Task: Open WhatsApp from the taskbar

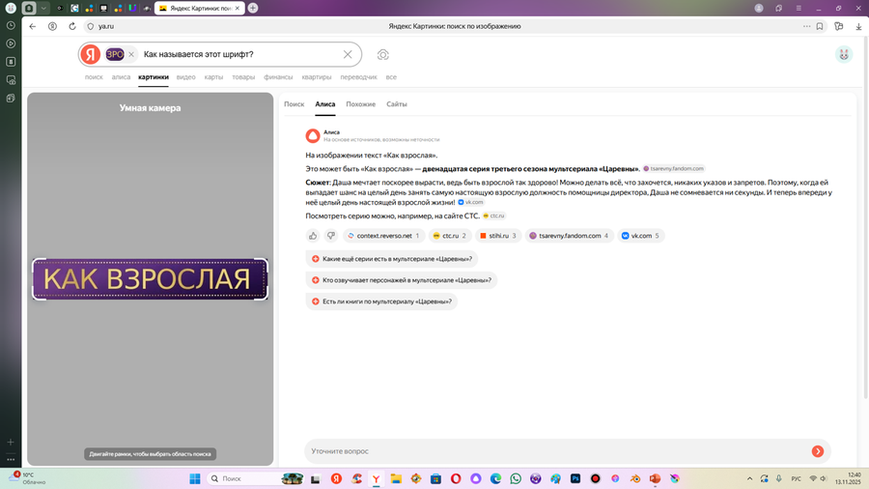Action: click(x=516, y=478)
